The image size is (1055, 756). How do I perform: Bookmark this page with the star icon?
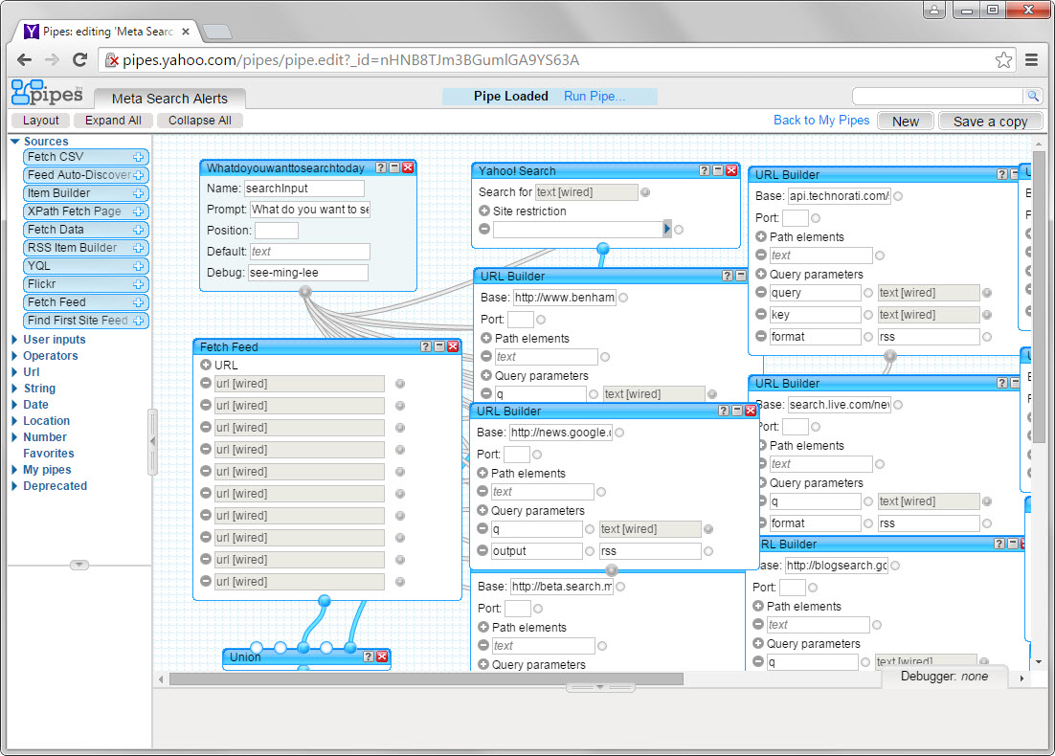(1004, 60)
